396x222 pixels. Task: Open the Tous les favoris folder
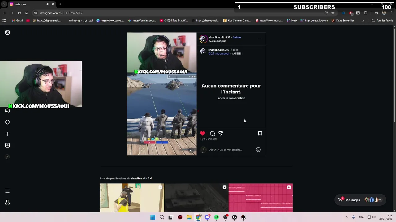[382, 21]
